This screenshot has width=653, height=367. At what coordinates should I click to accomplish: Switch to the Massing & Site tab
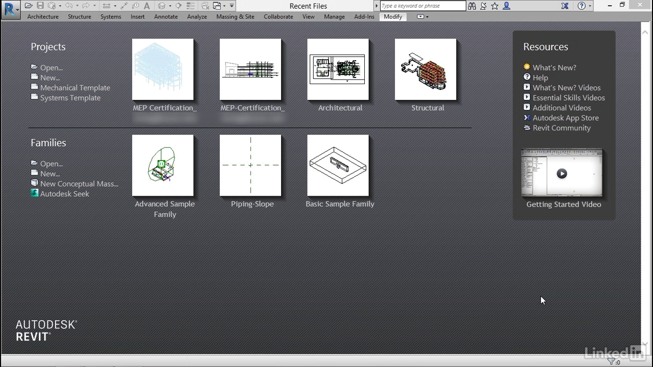tap(235, 17)
